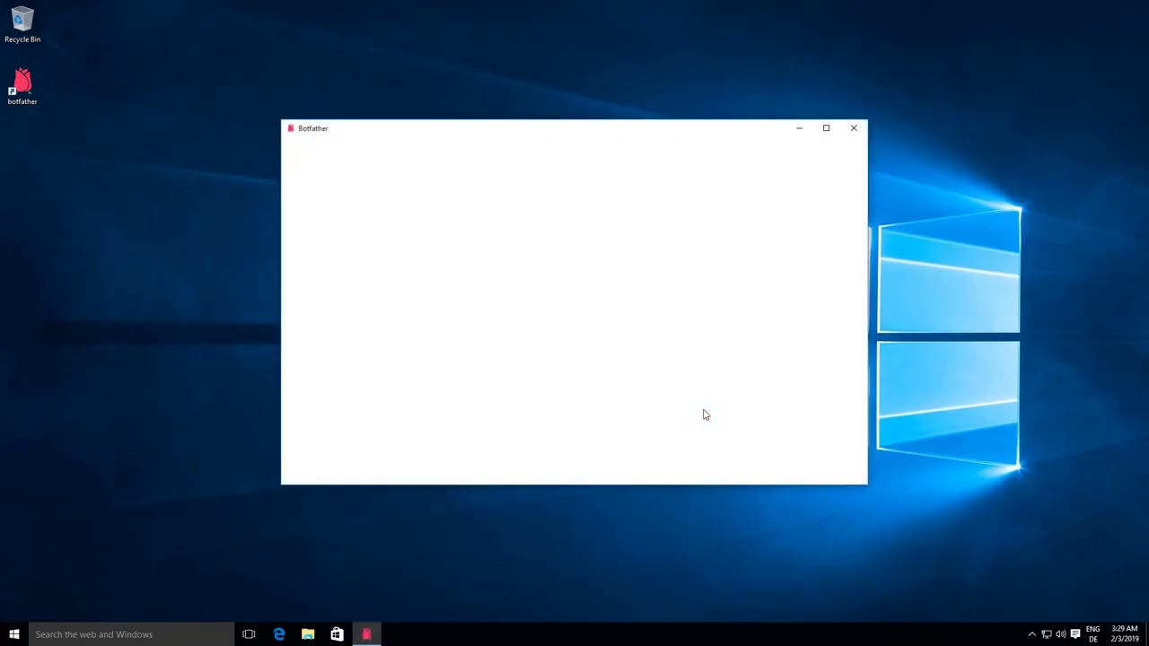
Task: Show hidden system tray icons
Action: [x=1031, y=634]
